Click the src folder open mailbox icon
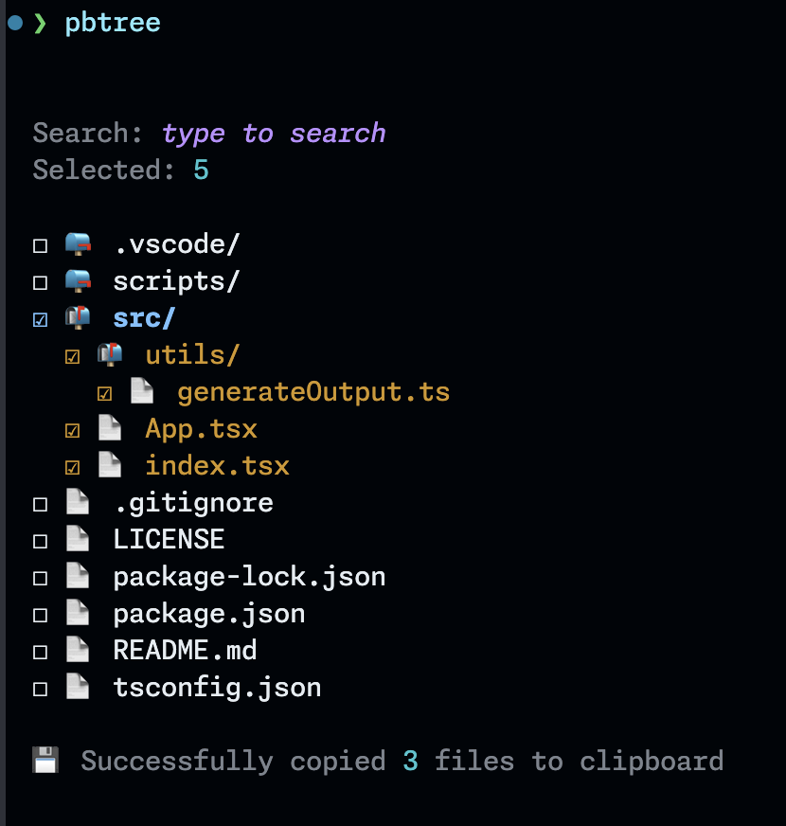 [78, 318]
